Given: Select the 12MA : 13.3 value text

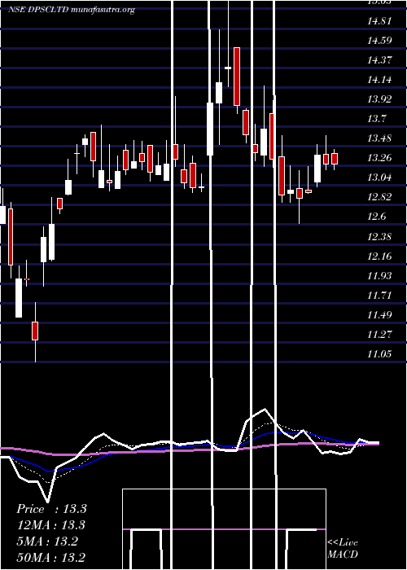Looking at the screenshot, I should click(x=50, y=525).
